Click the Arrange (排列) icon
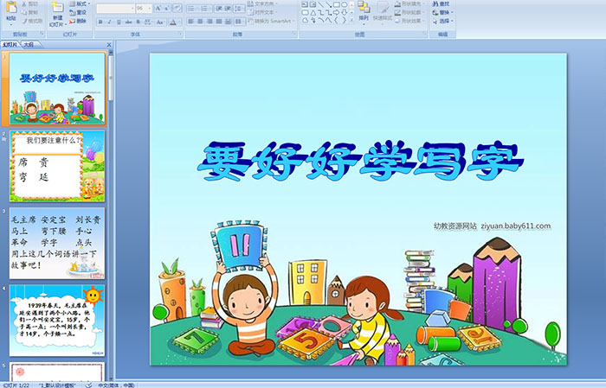606x388 pixels. pos(363,10)
